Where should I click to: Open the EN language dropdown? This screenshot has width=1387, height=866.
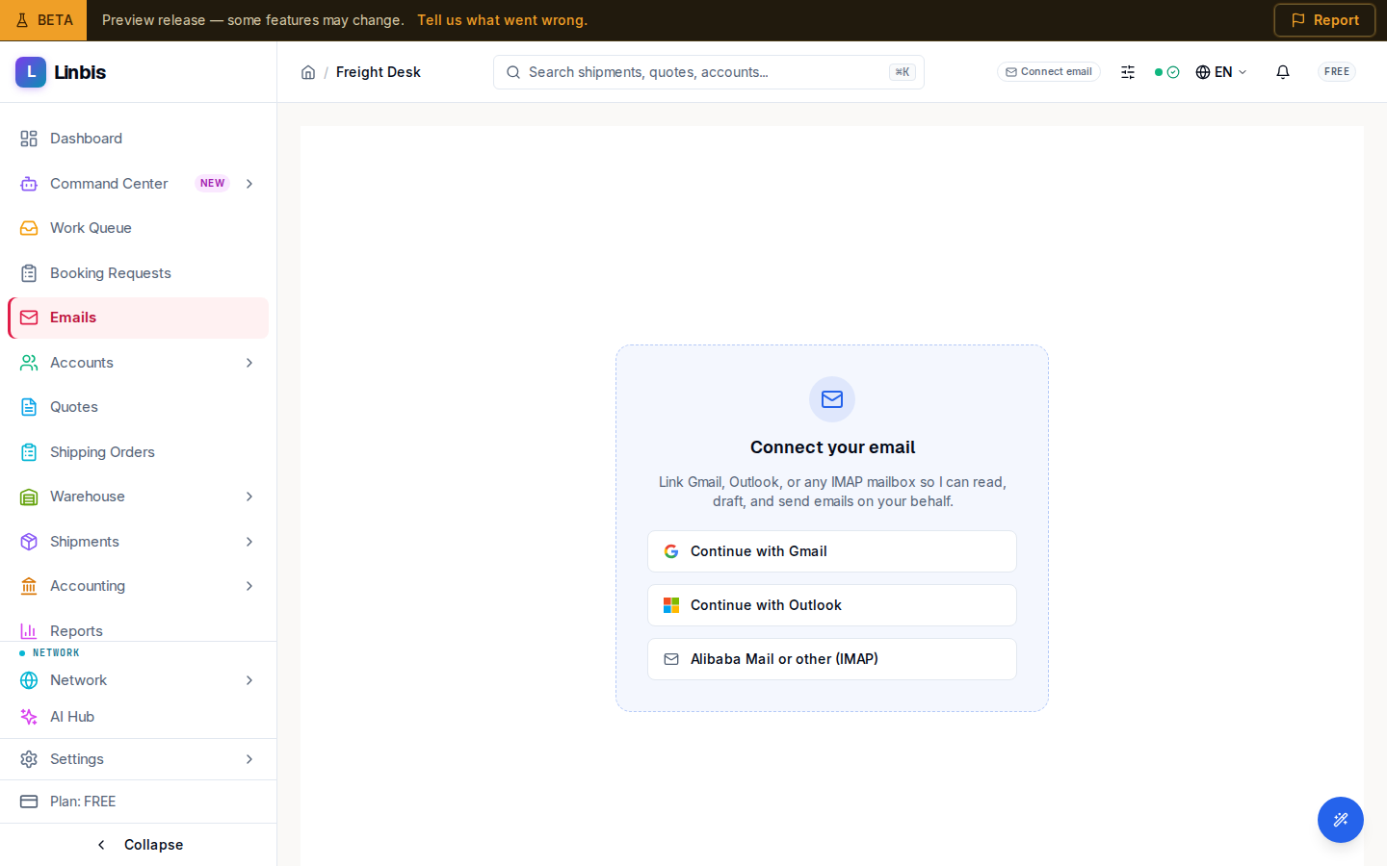[x=1221, y=72]
